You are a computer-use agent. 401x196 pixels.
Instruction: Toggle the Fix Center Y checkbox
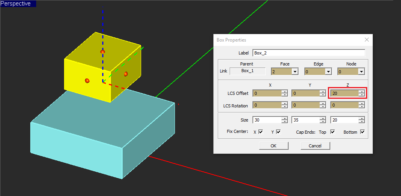click(278, 132)
